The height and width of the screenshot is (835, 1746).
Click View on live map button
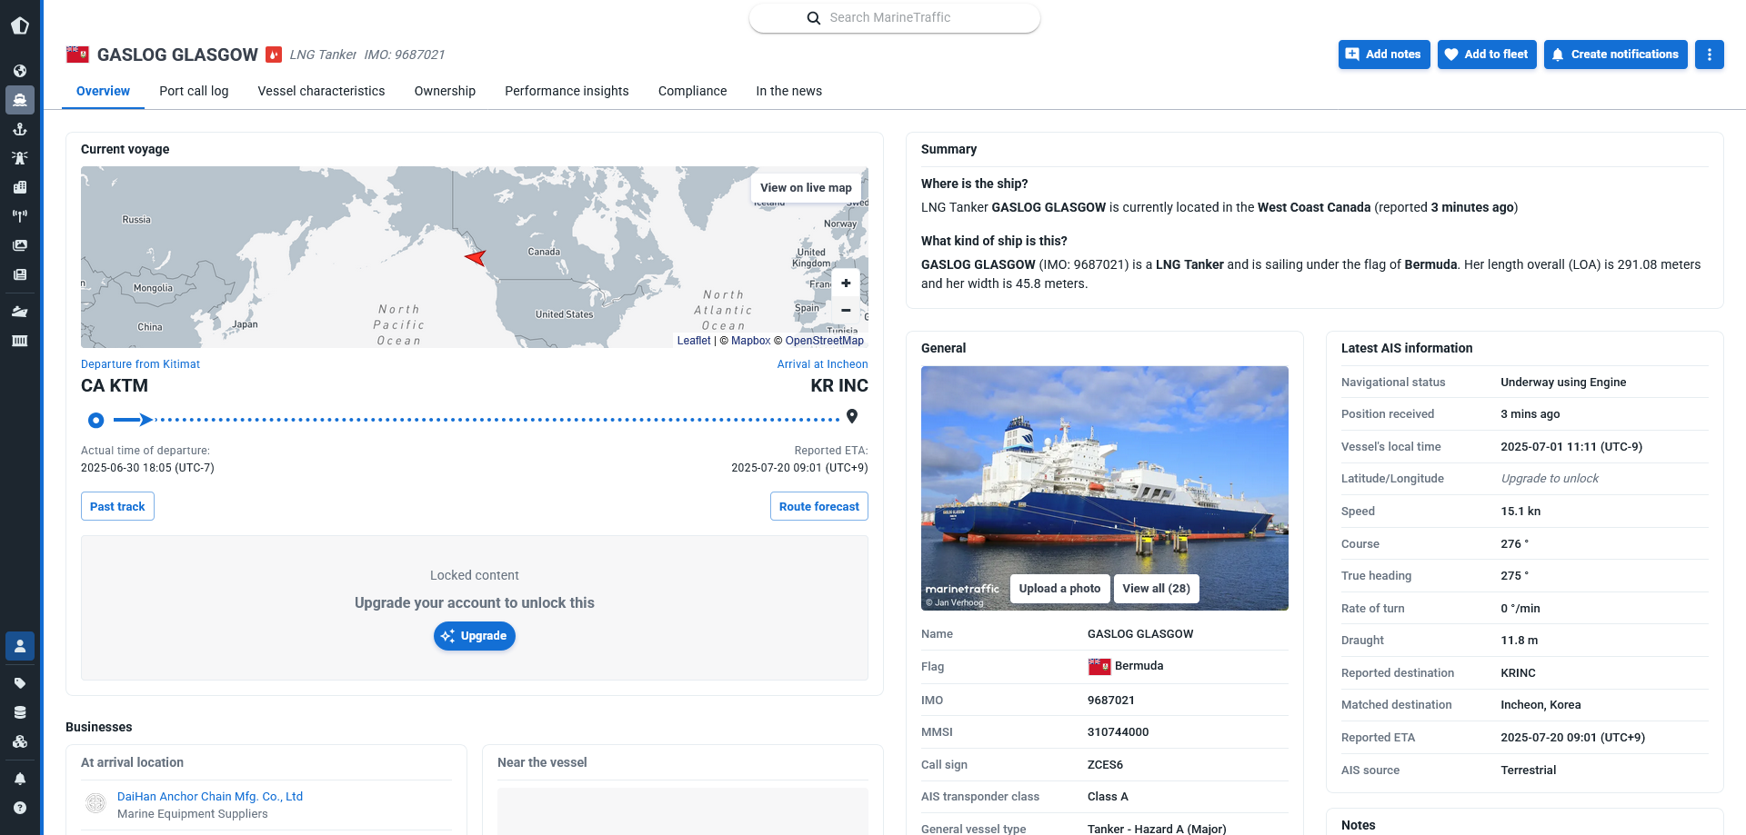[806, 188]
